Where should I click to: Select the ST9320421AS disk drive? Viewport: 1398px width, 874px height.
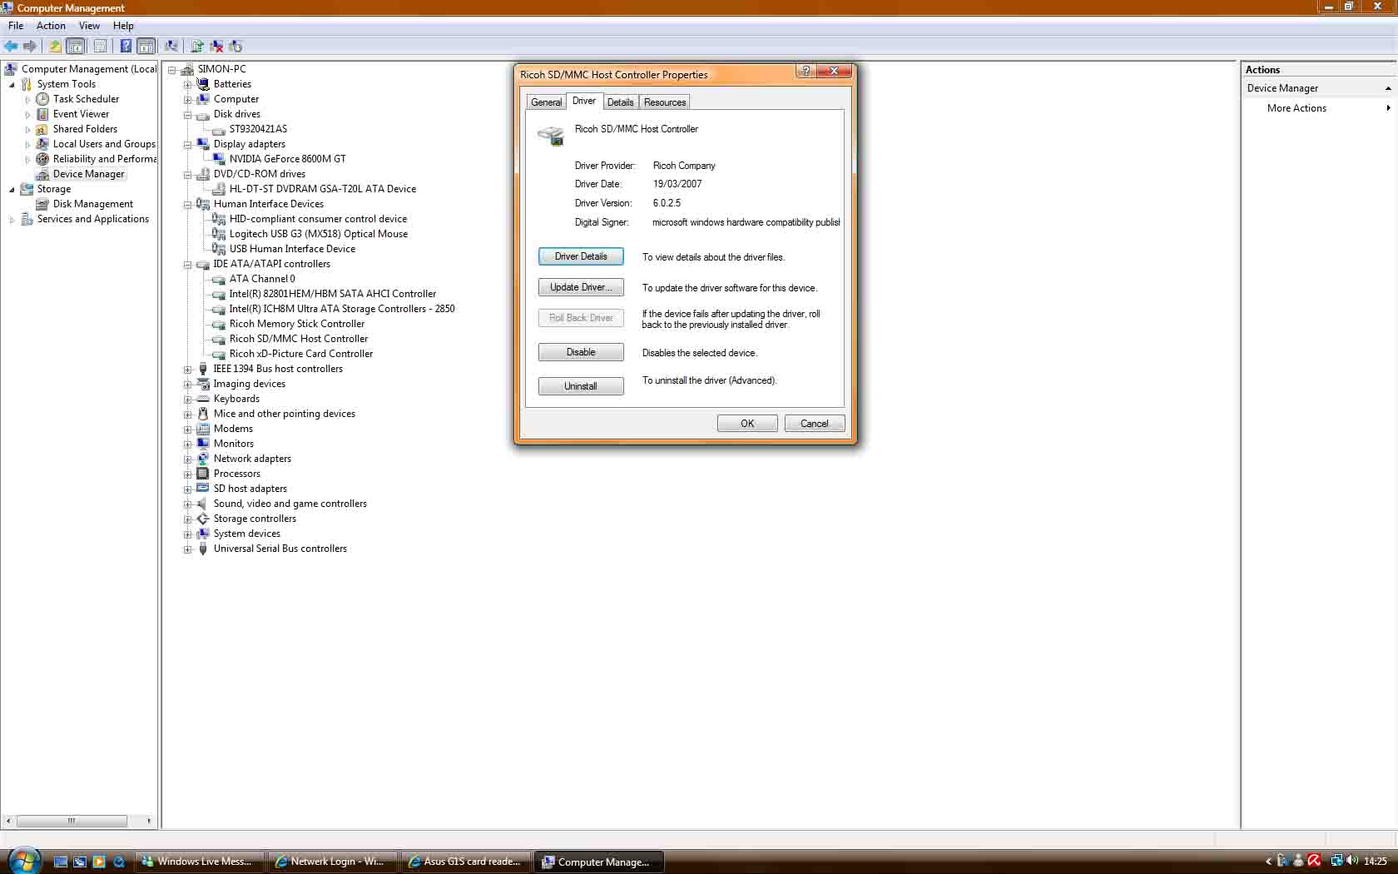click(258, 129)
